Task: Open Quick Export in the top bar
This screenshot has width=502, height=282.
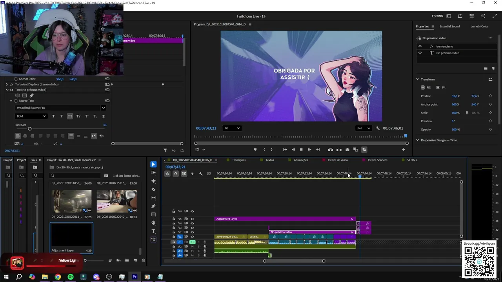Action: pyautogui.click(x=460, y=16)
